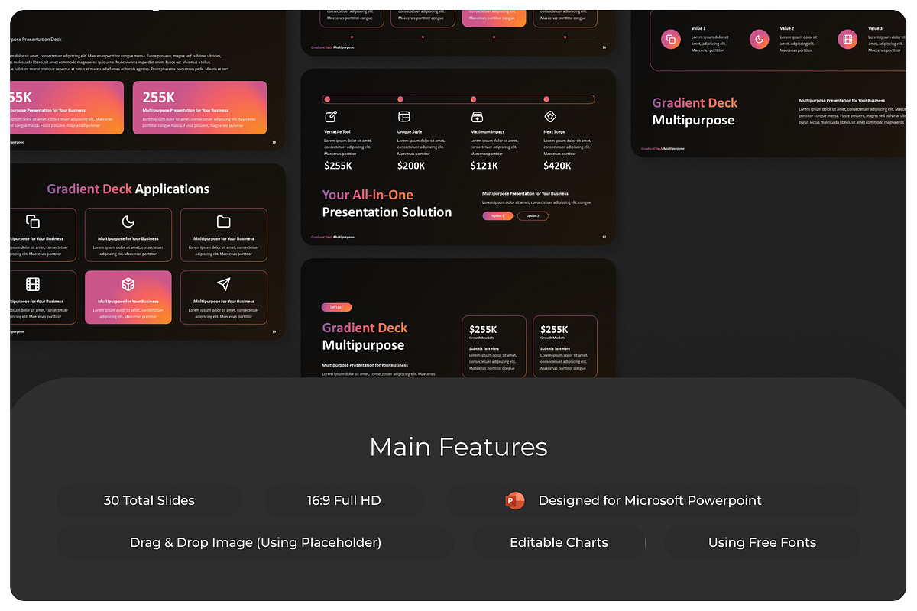Click the $420K value under Next Steps

pyautogui.click(x=558, y=166)
